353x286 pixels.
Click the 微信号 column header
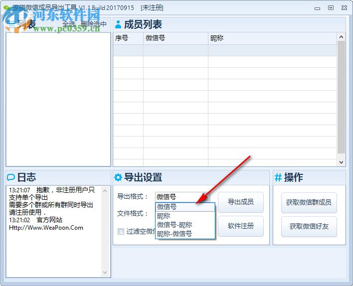176,38
